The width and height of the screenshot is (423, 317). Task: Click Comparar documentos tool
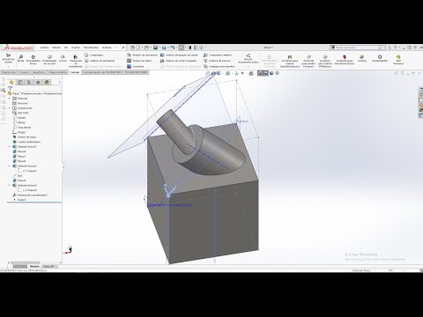point(219,66)
